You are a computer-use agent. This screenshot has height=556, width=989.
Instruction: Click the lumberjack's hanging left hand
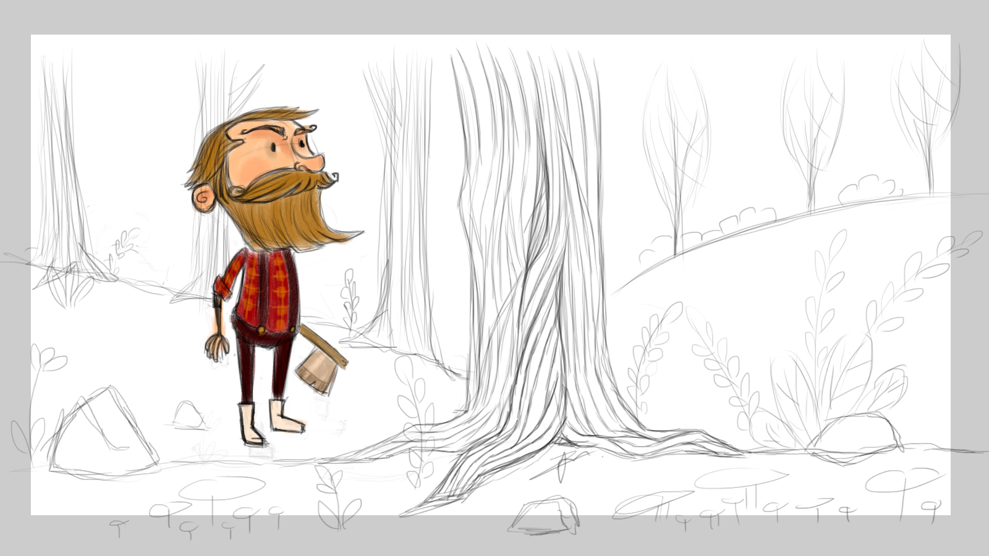click(x=214, y=347)
